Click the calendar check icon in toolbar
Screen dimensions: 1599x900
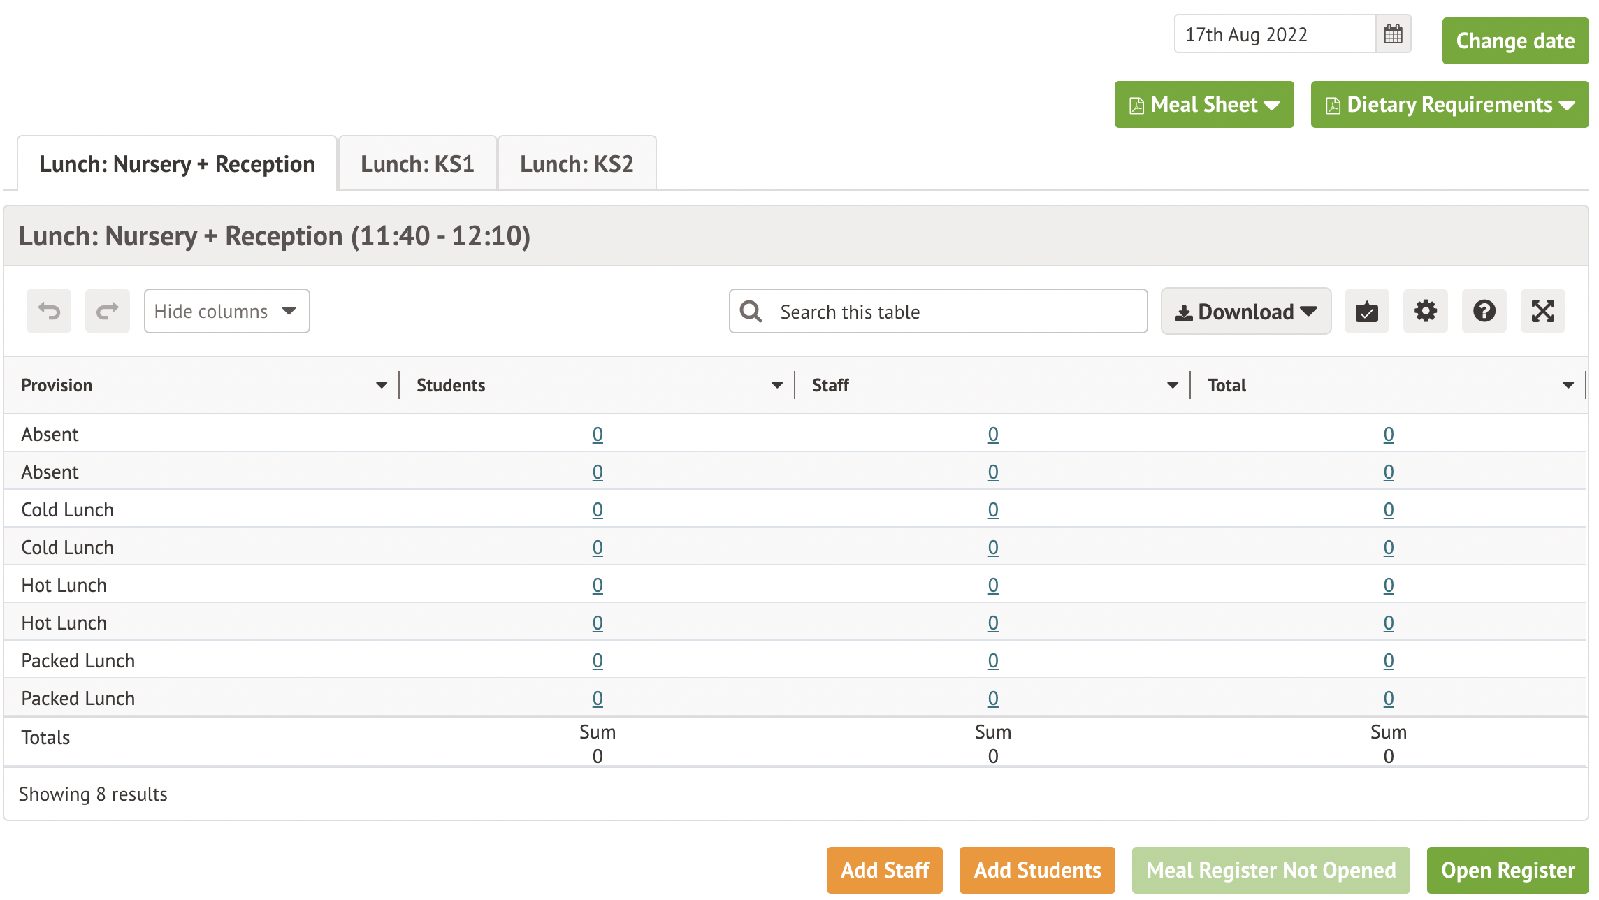point(1367,311)
